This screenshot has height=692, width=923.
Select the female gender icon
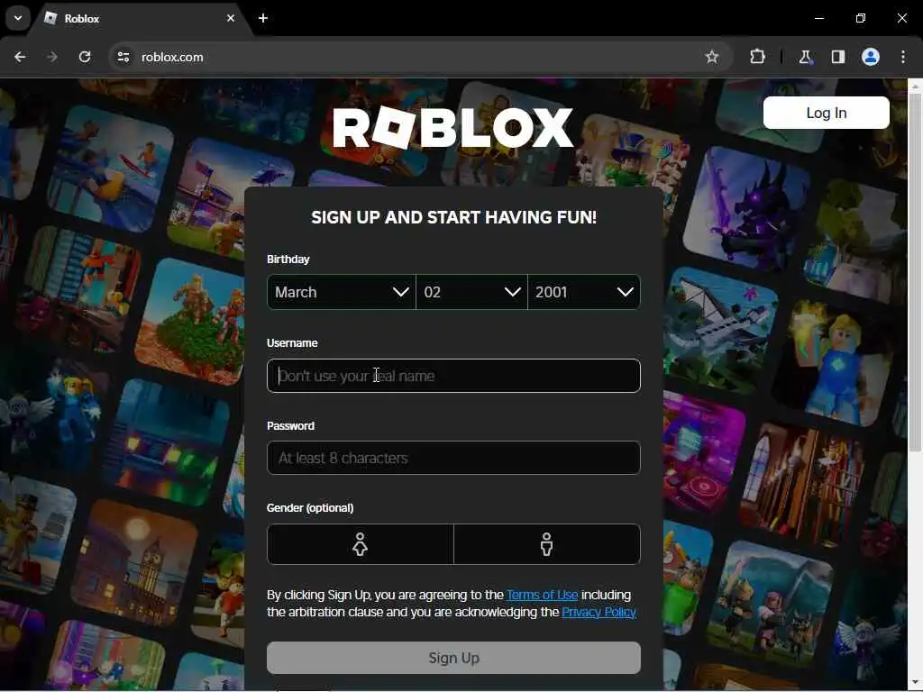point(361,544)
